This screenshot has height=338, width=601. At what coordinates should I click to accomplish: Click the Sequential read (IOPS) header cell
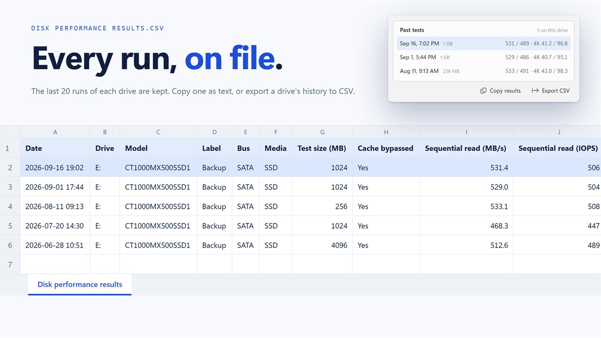coord(557,148)
